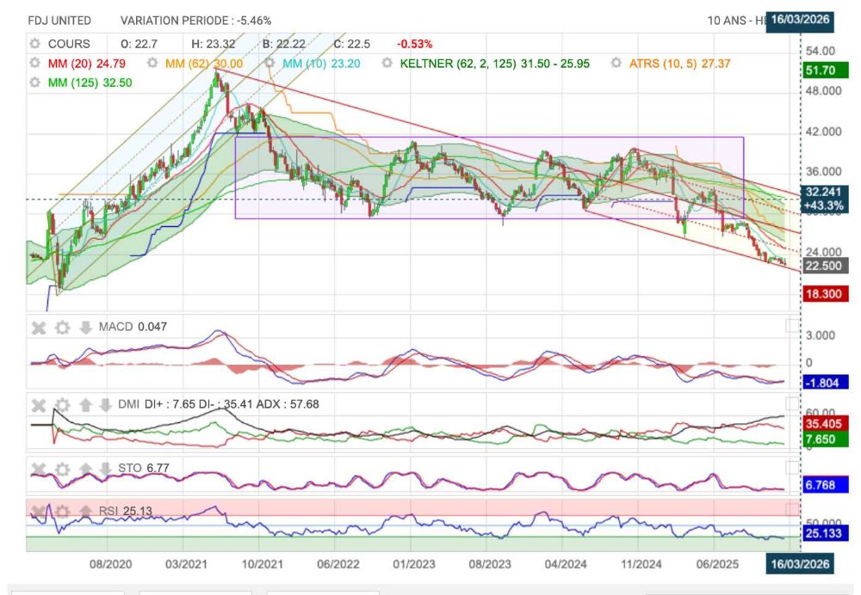
Task: Open settings gear for MM (62)
Action: tap(152, 63)
